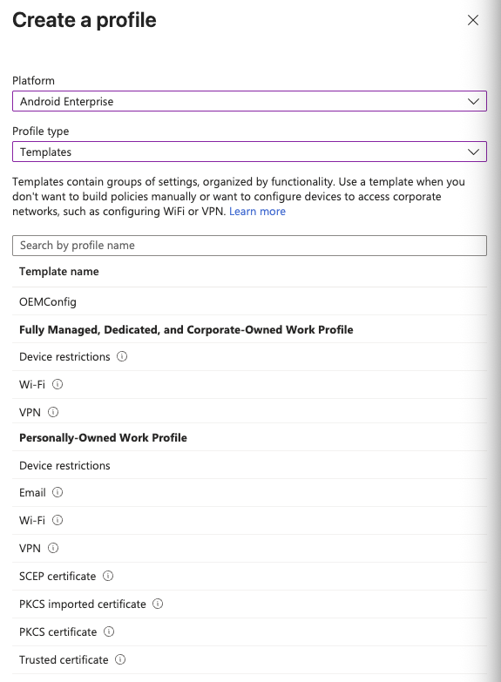
Task: Click info icon beside Fully Managed Device restrictions
Action: (x=122, y=356)
